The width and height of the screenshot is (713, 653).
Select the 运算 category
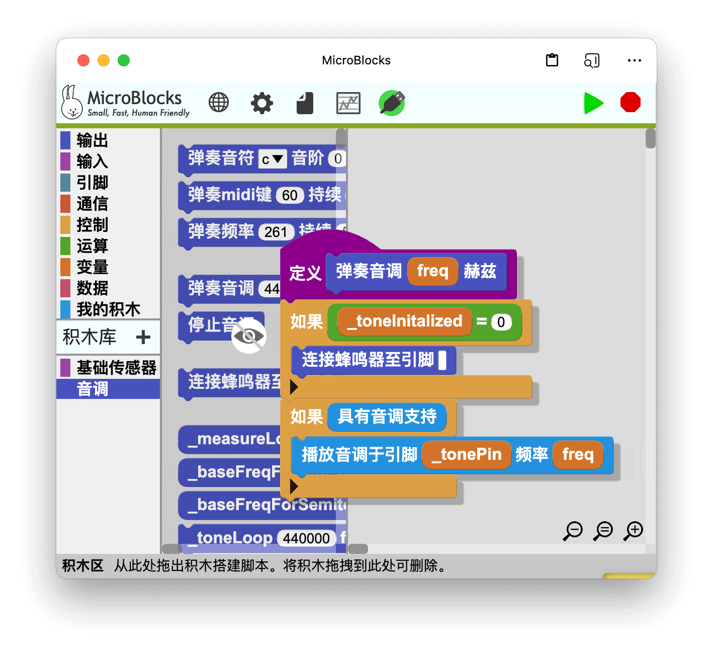[108, 246]
